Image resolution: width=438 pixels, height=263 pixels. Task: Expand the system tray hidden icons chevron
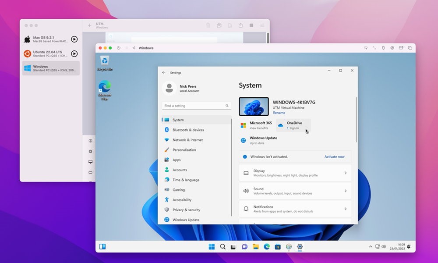pos(371,246)
